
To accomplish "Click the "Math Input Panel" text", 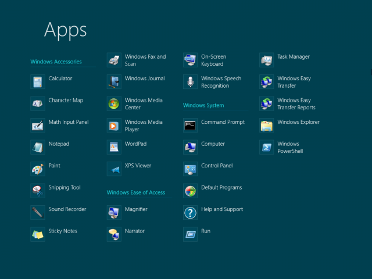I will [69, 122].
